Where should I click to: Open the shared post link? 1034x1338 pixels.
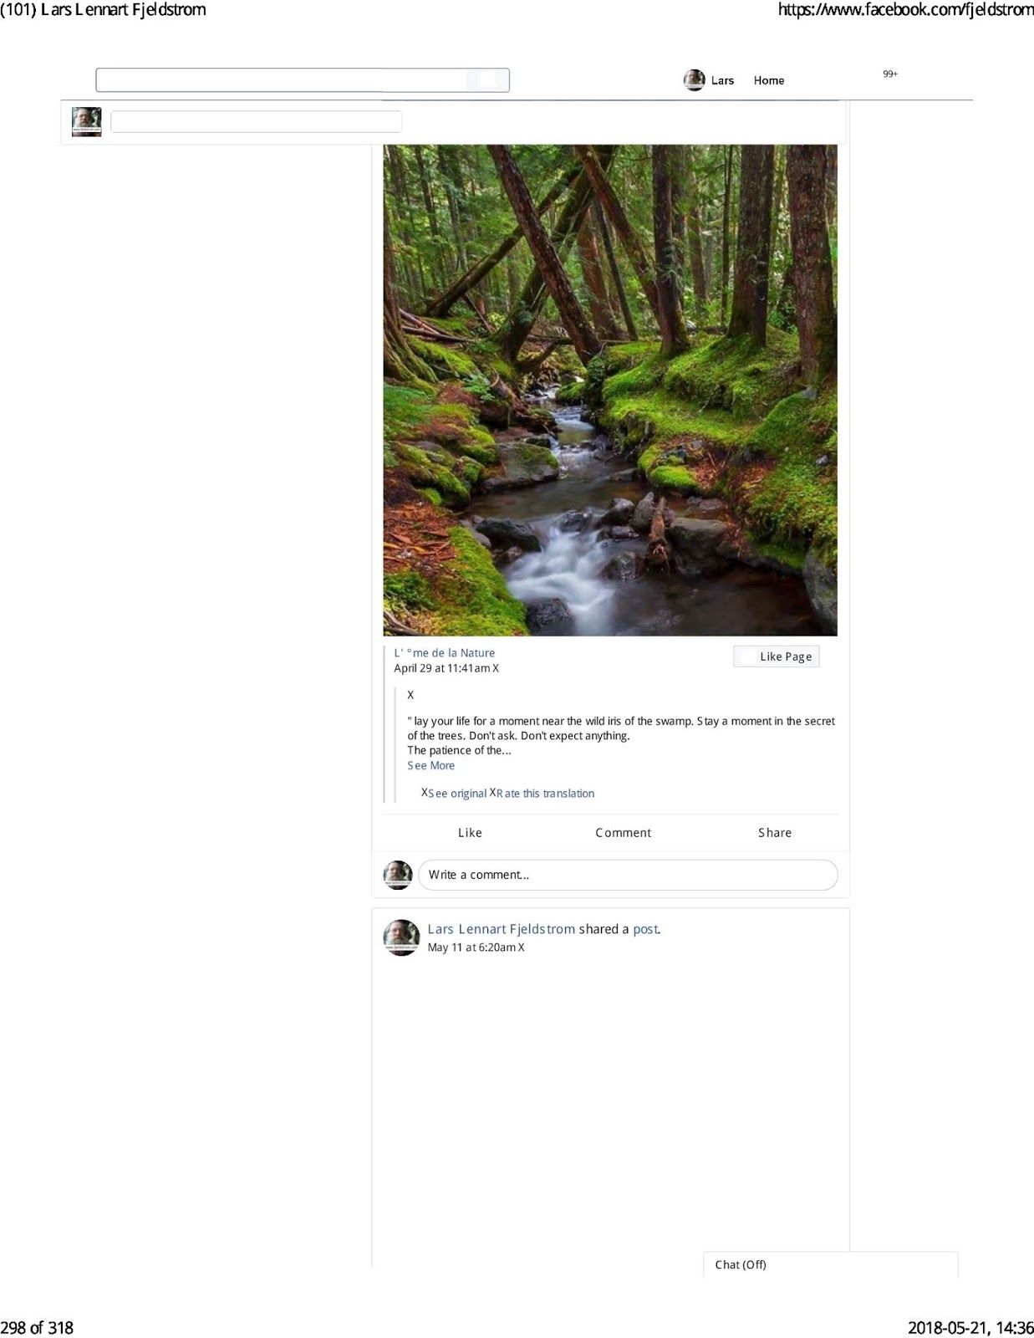pyautogui.click(x=645, y=929)
